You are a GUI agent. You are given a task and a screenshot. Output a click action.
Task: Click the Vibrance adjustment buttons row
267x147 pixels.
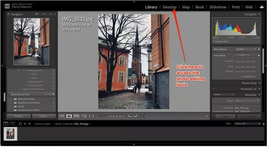click(245, 71)
